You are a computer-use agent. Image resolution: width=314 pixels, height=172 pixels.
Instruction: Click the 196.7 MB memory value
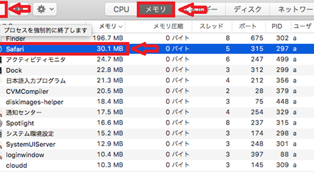pyautogui.click(x=108, y=38)
